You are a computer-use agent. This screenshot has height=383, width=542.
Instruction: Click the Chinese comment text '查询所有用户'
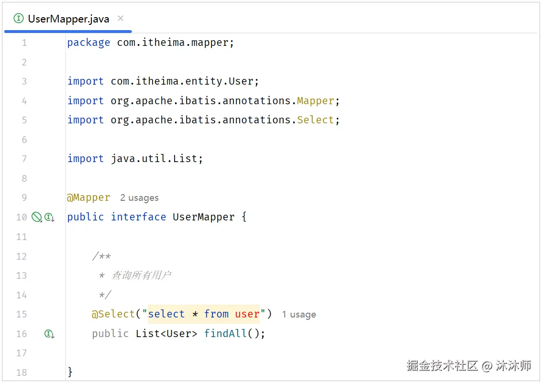142,275
